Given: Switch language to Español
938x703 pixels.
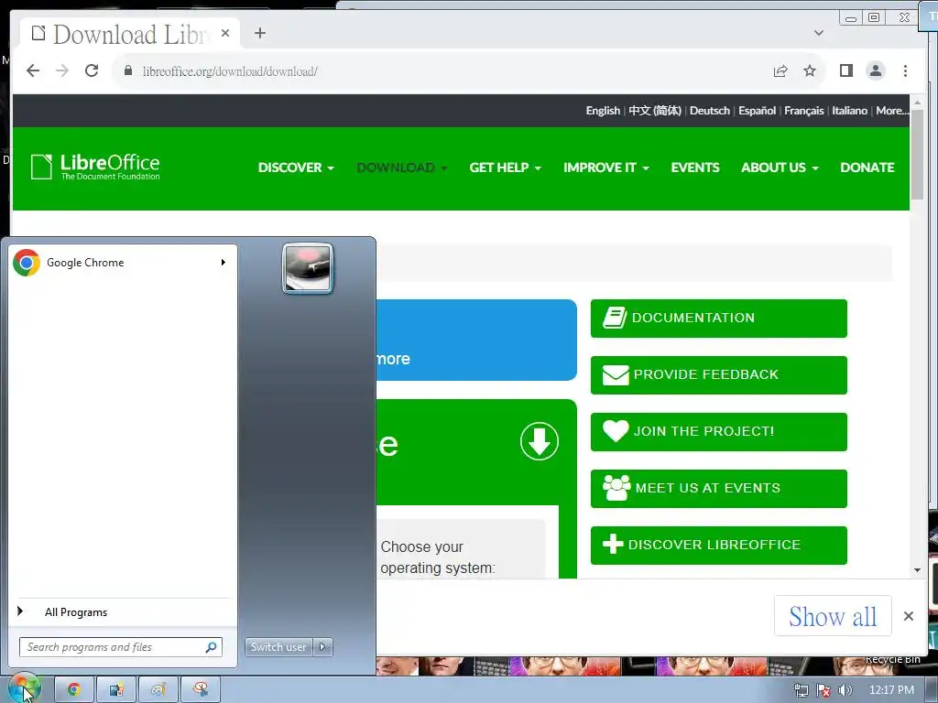Looking at the screenshot, I should click(757, 111).
